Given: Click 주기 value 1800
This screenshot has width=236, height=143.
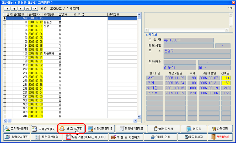Looking at the screenshot, I should [x=192, y=88].
